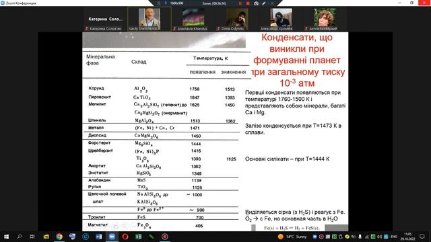Click the text 'Основні силікати – при T=1444 K'

pyautogui.click(x=288, y=159)
